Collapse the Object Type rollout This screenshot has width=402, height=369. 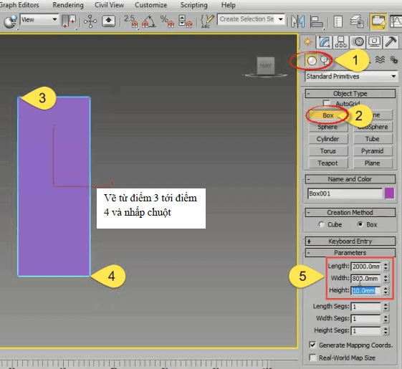click(350, 93)
